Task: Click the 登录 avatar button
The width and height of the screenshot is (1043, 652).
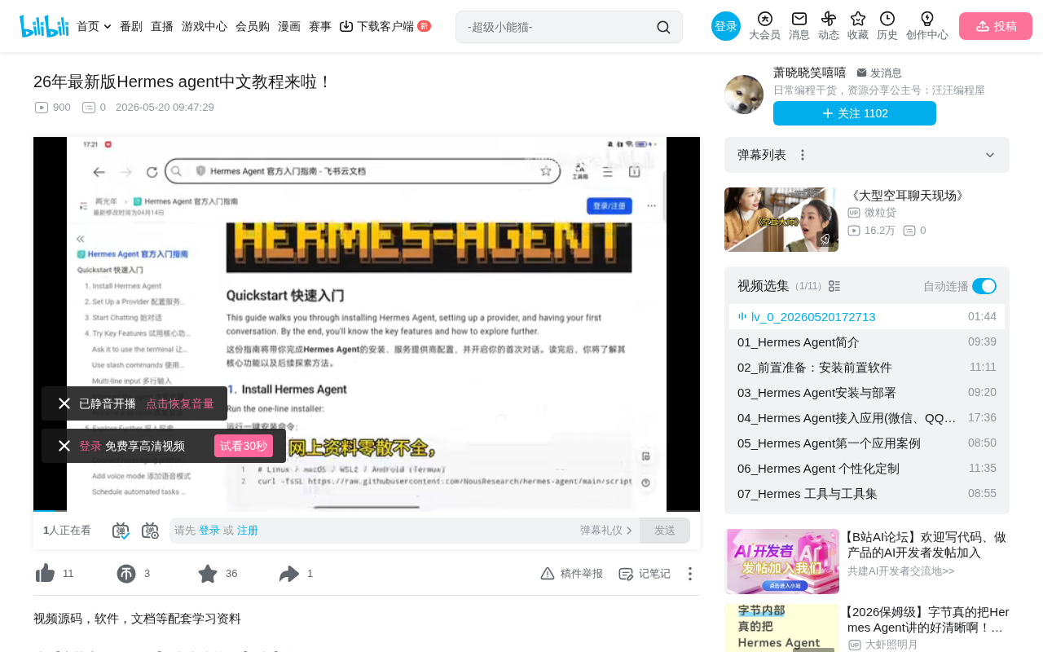Action: coord(726,26)
